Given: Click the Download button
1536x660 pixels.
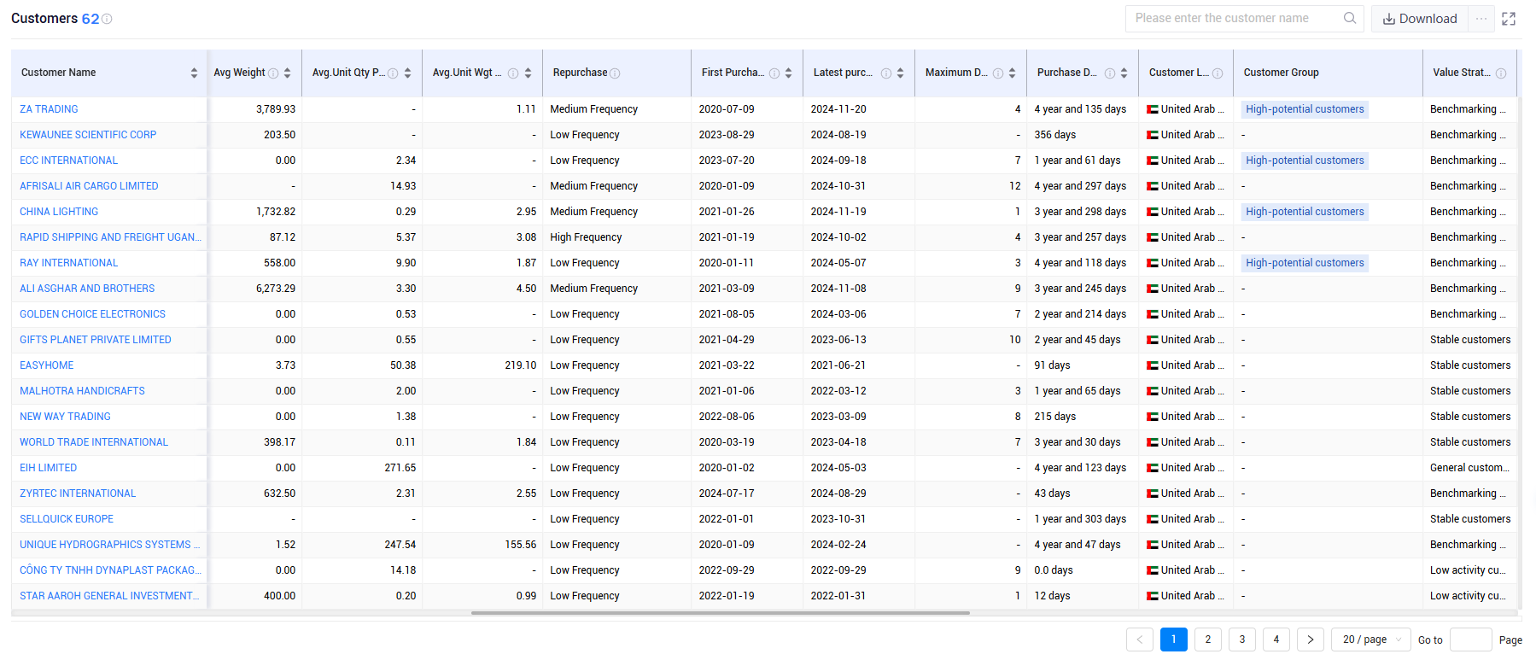Looking at the screenshot, I should (x=1420, y=19).
